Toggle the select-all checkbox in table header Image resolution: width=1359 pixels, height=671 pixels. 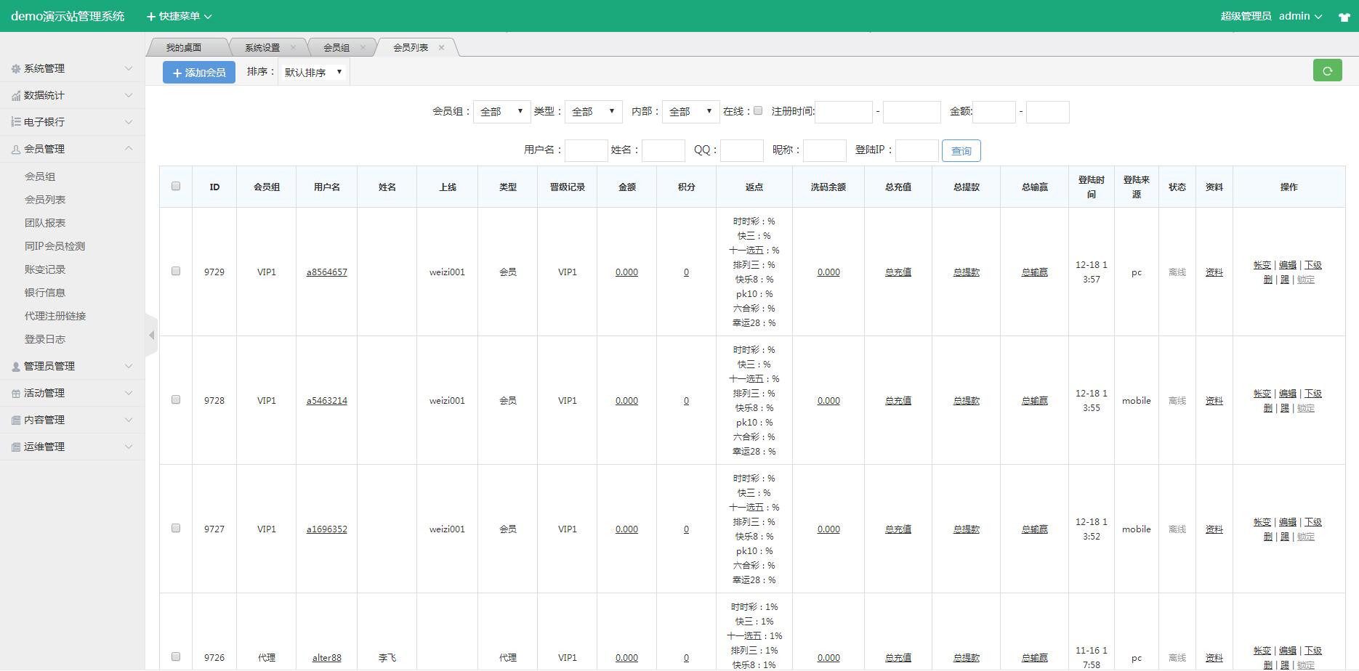click(x=176, y=186)
